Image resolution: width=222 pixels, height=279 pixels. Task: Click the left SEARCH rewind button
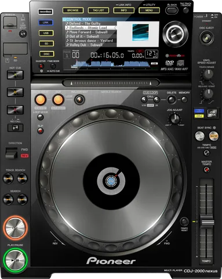point(8,199)
